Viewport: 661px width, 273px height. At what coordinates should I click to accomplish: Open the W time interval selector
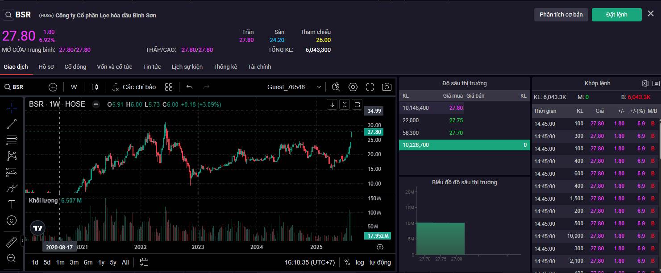point(74,87)
